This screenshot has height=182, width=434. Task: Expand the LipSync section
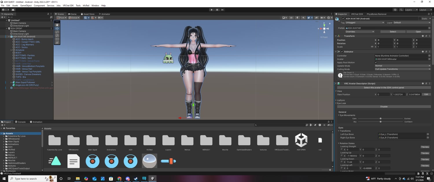336,100
